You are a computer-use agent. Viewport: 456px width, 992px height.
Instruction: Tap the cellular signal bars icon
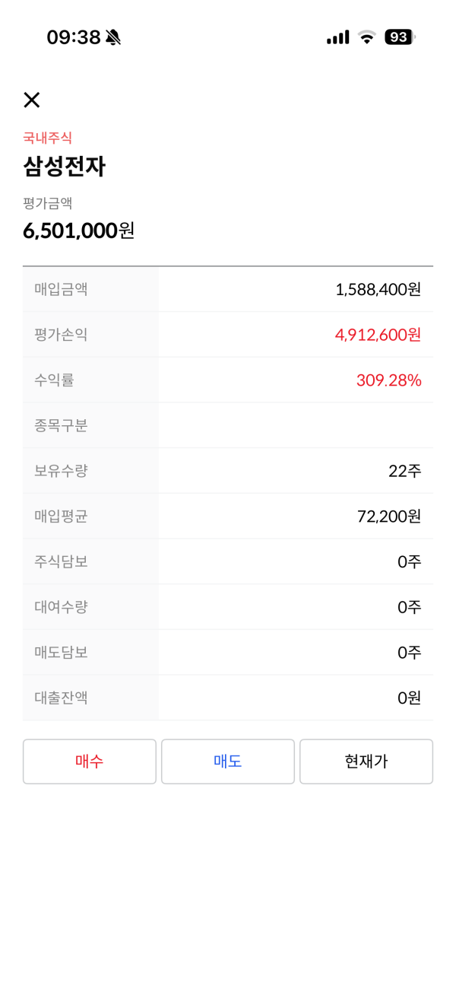[x=338, y=37]
